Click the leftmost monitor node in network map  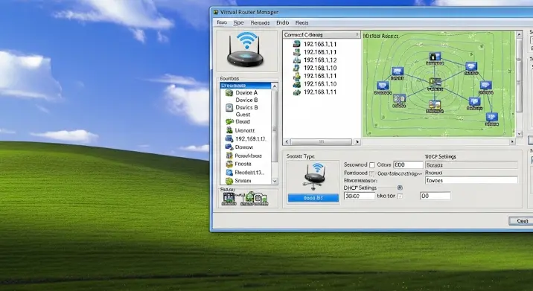(x=383, y=86)
